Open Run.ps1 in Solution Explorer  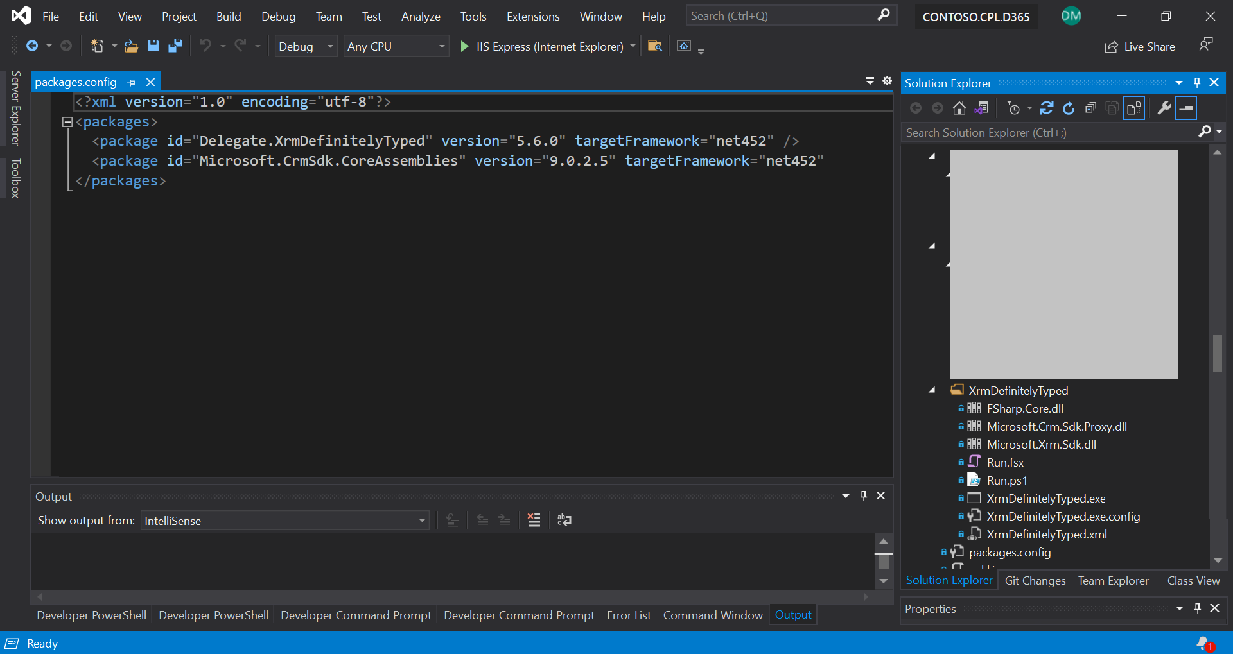click(x=1006, y=480)
